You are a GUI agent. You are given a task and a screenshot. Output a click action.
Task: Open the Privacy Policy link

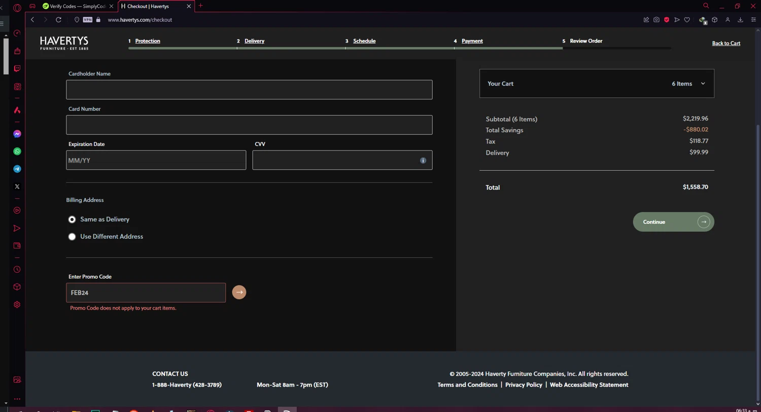pyautogui.click(x=524, y=385)
